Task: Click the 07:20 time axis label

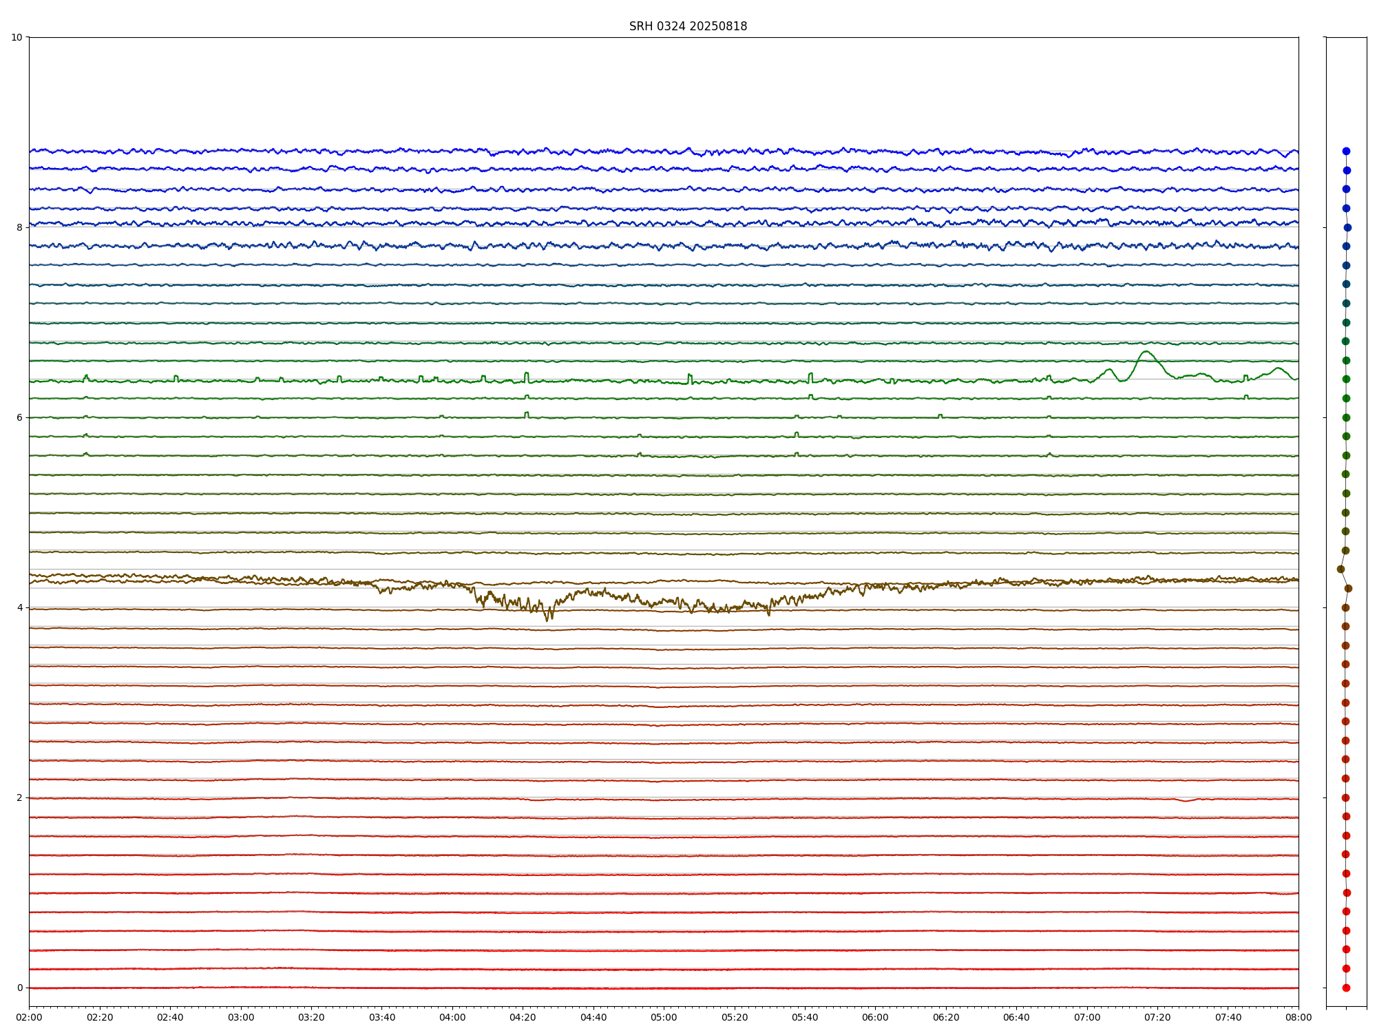Action: point(1157,1017)
